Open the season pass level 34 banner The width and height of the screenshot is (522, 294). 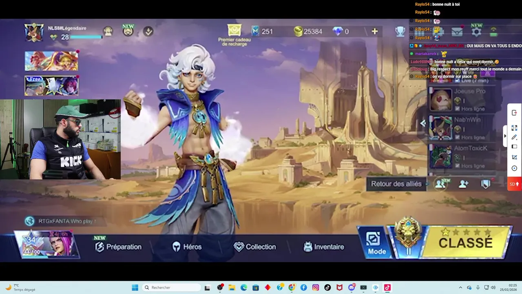click(46, 244)
